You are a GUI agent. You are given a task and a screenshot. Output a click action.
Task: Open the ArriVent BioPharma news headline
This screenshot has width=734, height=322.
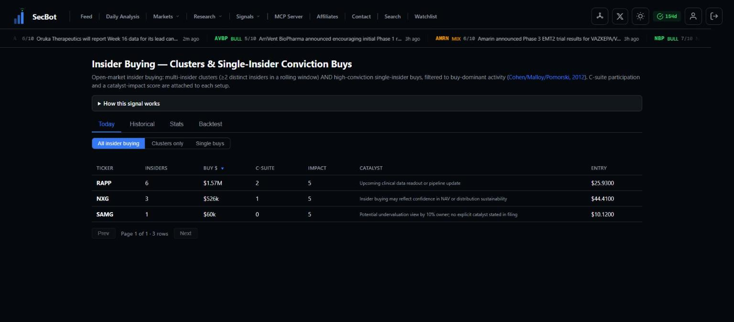330,39
